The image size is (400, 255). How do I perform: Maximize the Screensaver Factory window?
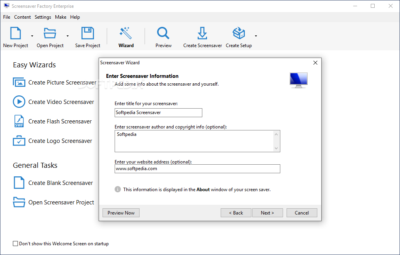tap(373, 6)
